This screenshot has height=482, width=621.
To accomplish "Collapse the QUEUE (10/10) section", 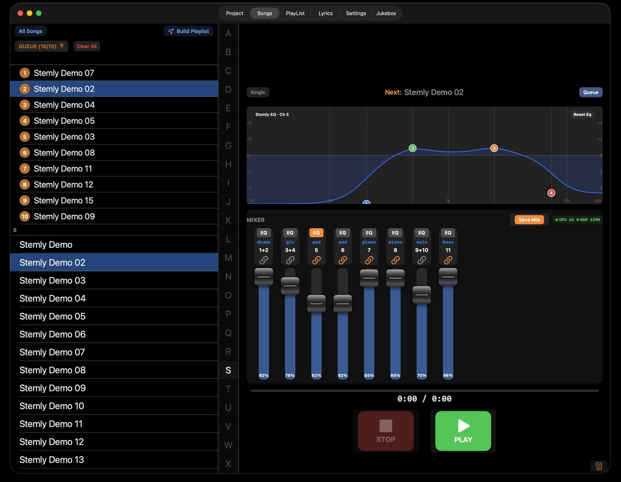I will point(41,46).
